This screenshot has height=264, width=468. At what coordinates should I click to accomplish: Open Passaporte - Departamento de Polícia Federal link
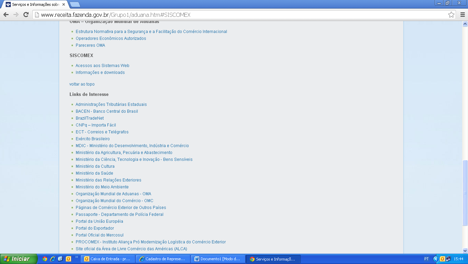[119, 214]
